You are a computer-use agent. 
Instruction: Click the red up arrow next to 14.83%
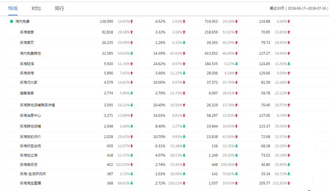(x=132, y=21)
